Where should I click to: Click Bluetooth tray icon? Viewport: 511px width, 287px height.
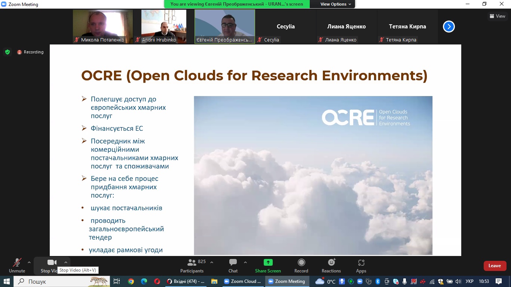click(378, 281)
